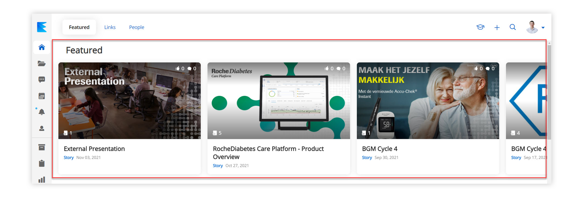This screenshot has width=583, height=201.
Task: Open the RocheDiabetes Care Platform thumbnail
Action: click(279, 101)
